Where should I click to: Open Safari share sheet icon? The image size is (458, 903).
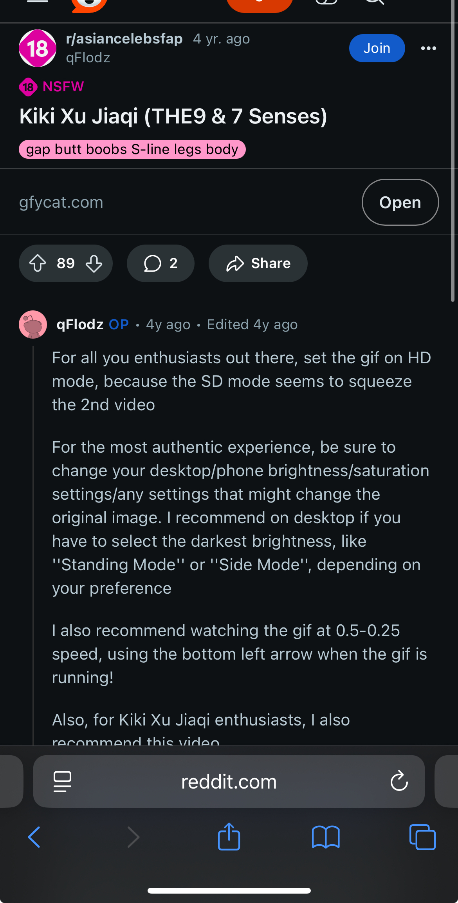click(x=229, y=836)
